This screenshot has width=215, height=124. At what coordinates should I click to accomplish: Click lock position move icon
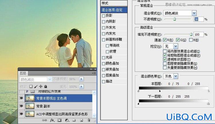(x=41, y=86)
